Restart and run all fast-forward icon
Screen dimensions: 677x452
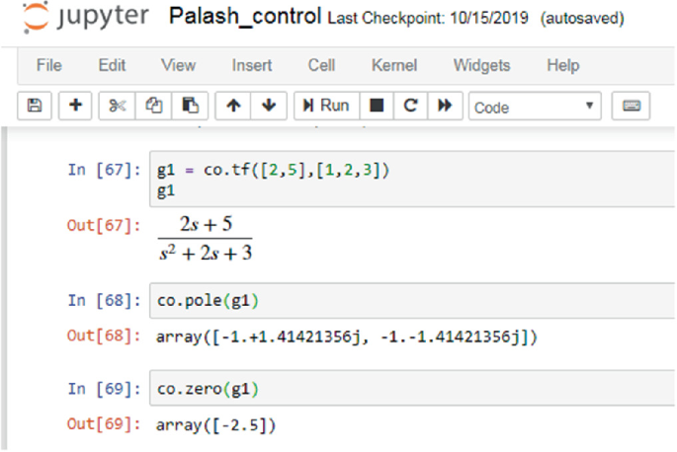coord(445,106)
